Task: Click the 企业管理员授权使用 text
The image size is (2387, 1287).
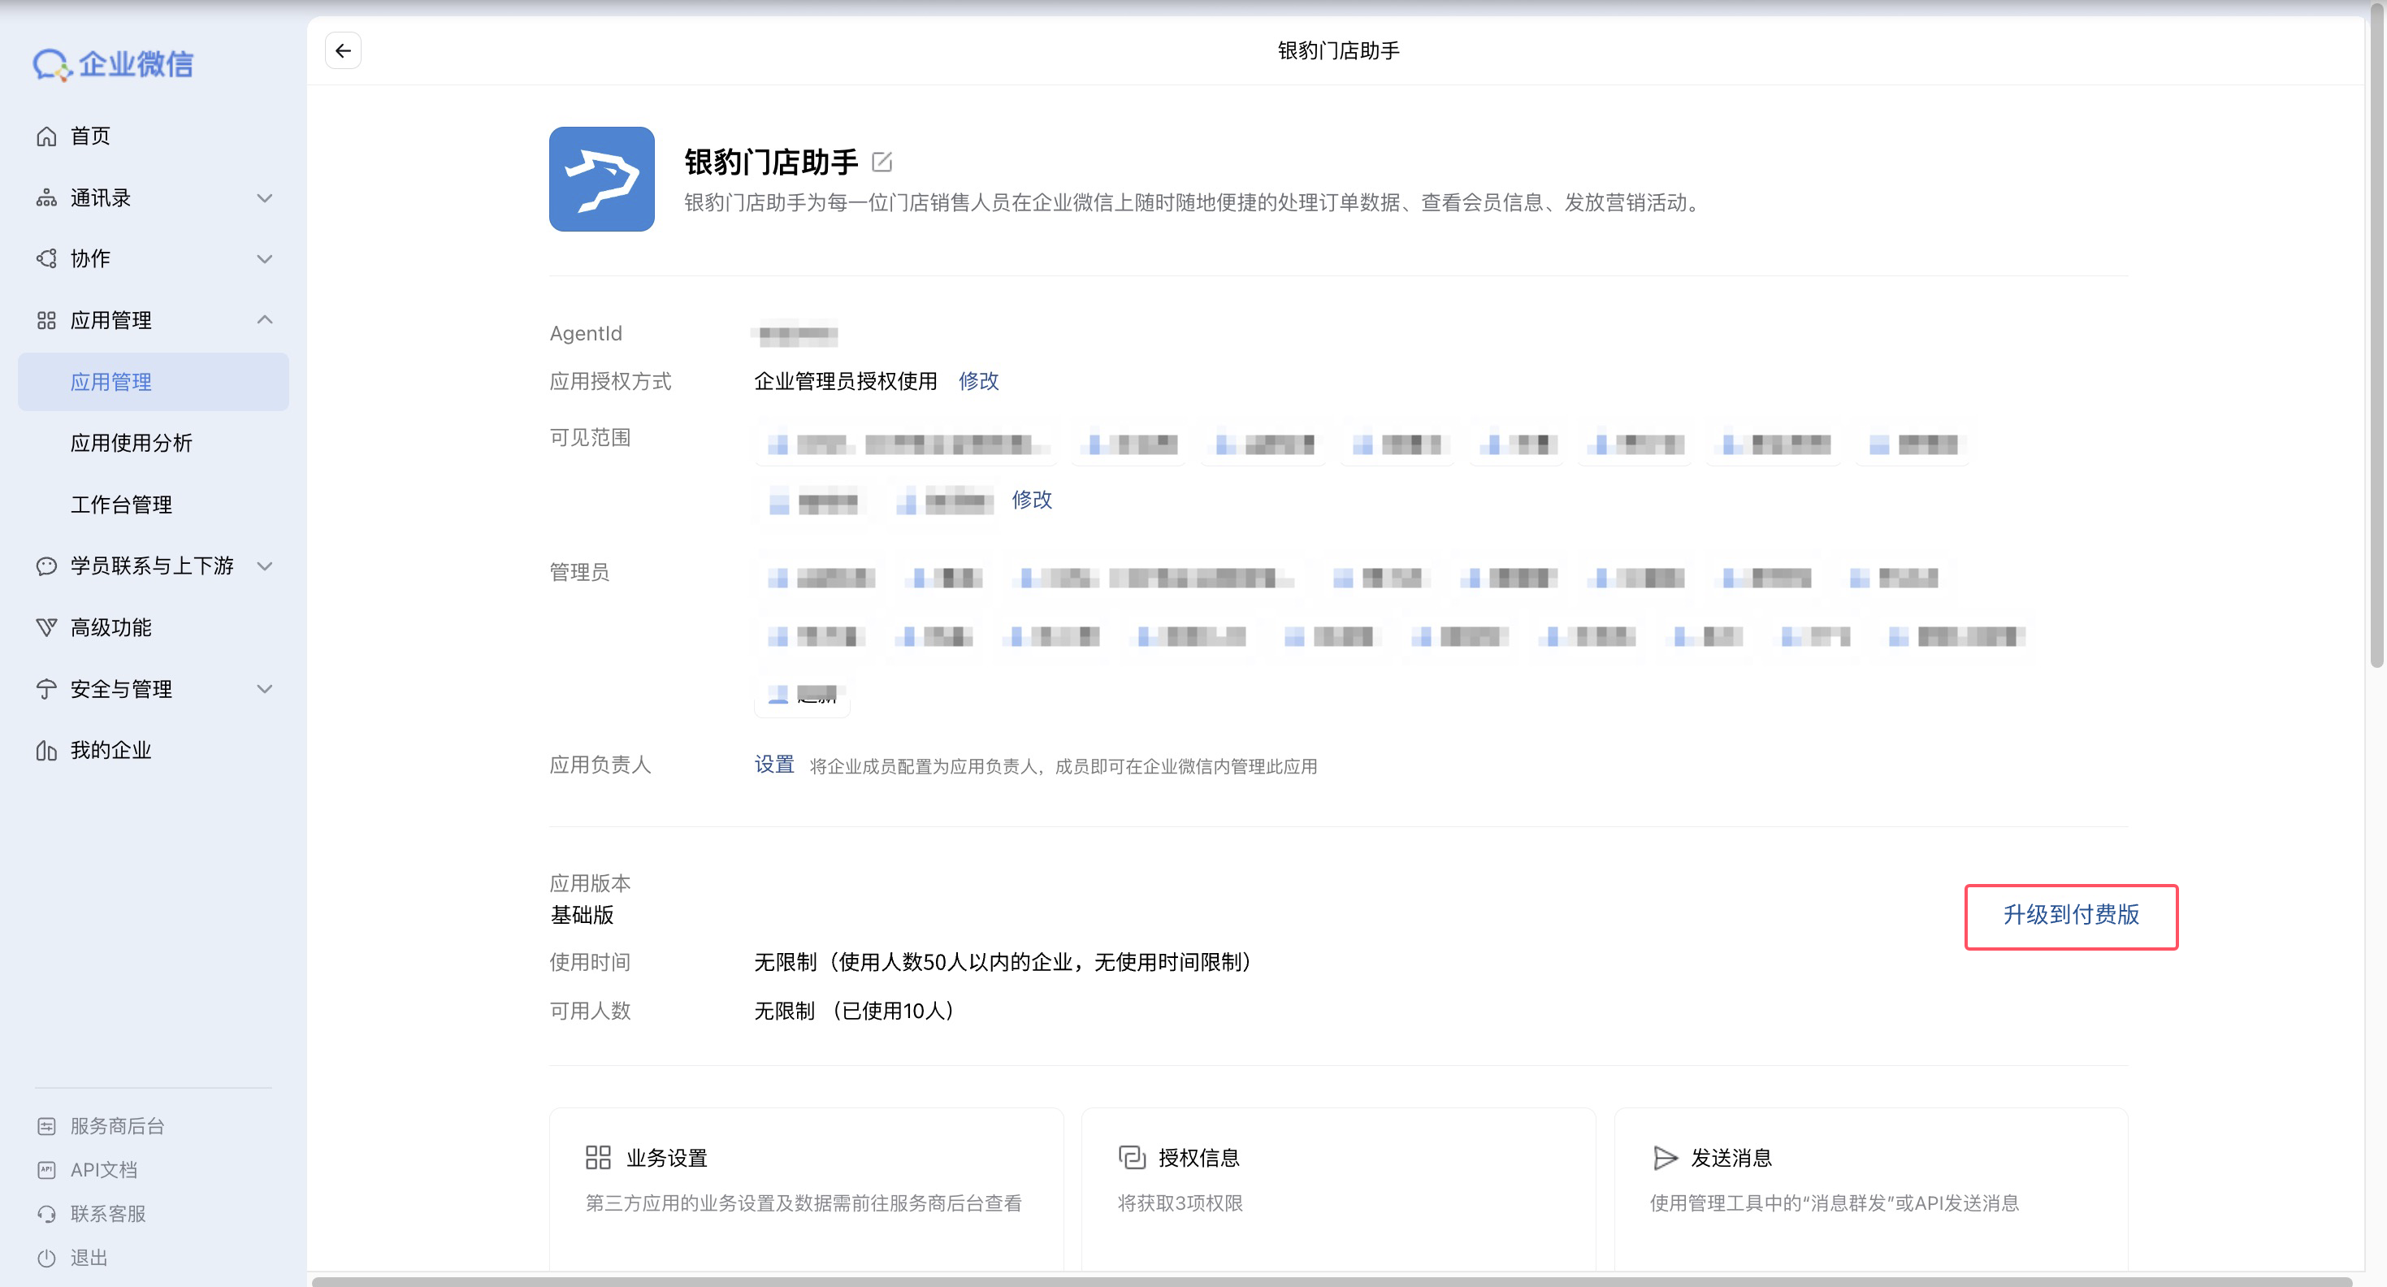Action: click(x=845, y=381)
